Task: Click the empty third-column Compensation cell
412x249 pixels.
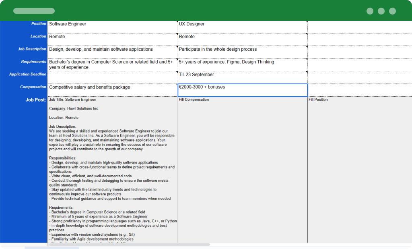Action: [x=360, y=90]
